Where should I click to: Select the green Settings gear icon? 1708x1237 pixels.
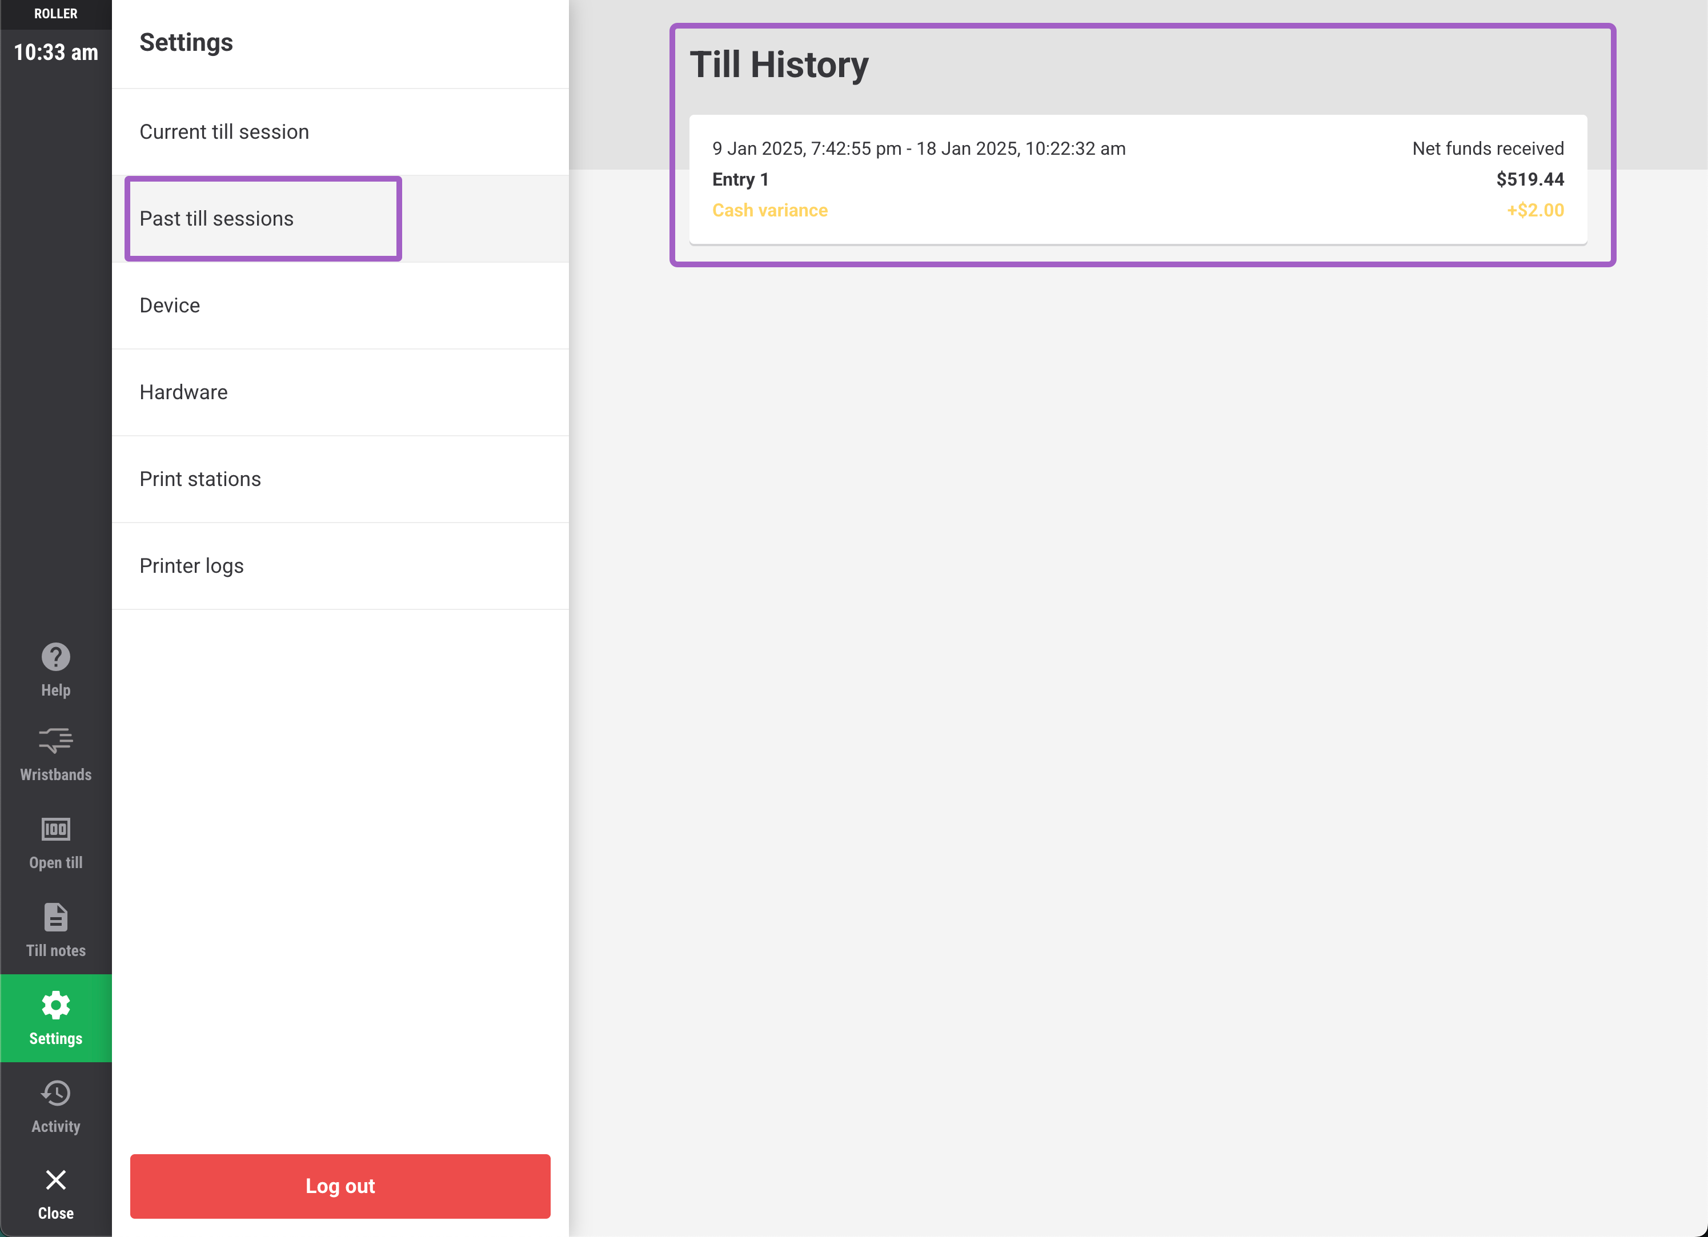pyautogui.click(x=56, y=1005)
